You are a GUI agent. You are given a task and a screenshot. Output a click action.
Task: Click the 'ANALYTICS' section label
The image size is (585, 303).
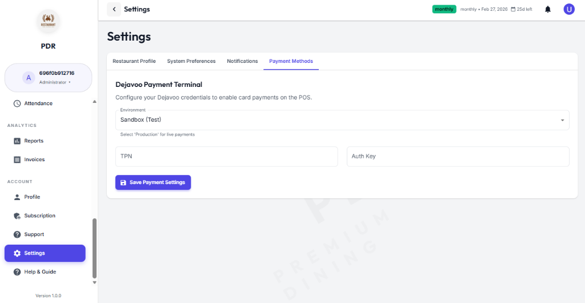tap(22, 125)
